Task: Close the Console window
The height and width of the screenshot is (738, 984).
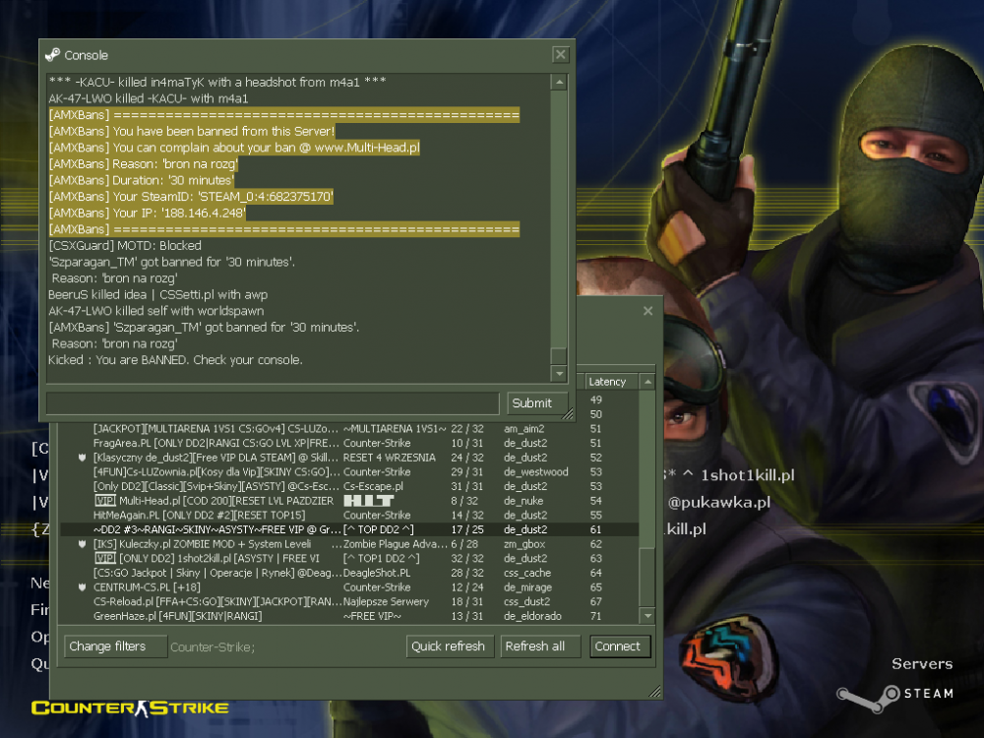Action: click(x=560, y=55)
